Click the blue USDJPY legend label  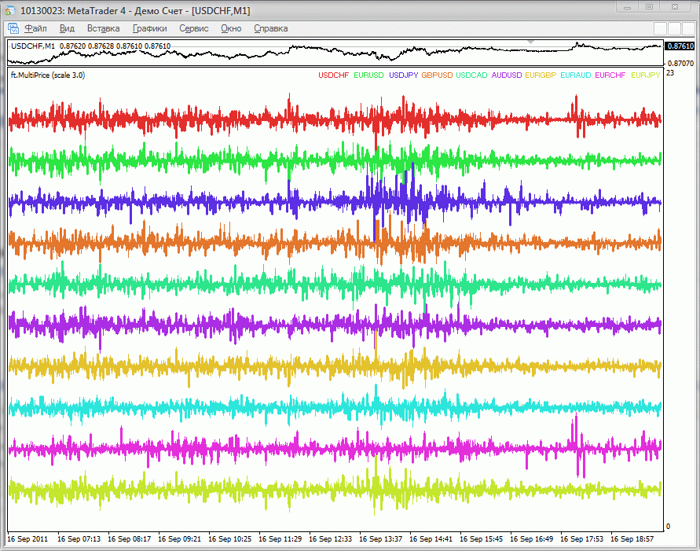403,75
